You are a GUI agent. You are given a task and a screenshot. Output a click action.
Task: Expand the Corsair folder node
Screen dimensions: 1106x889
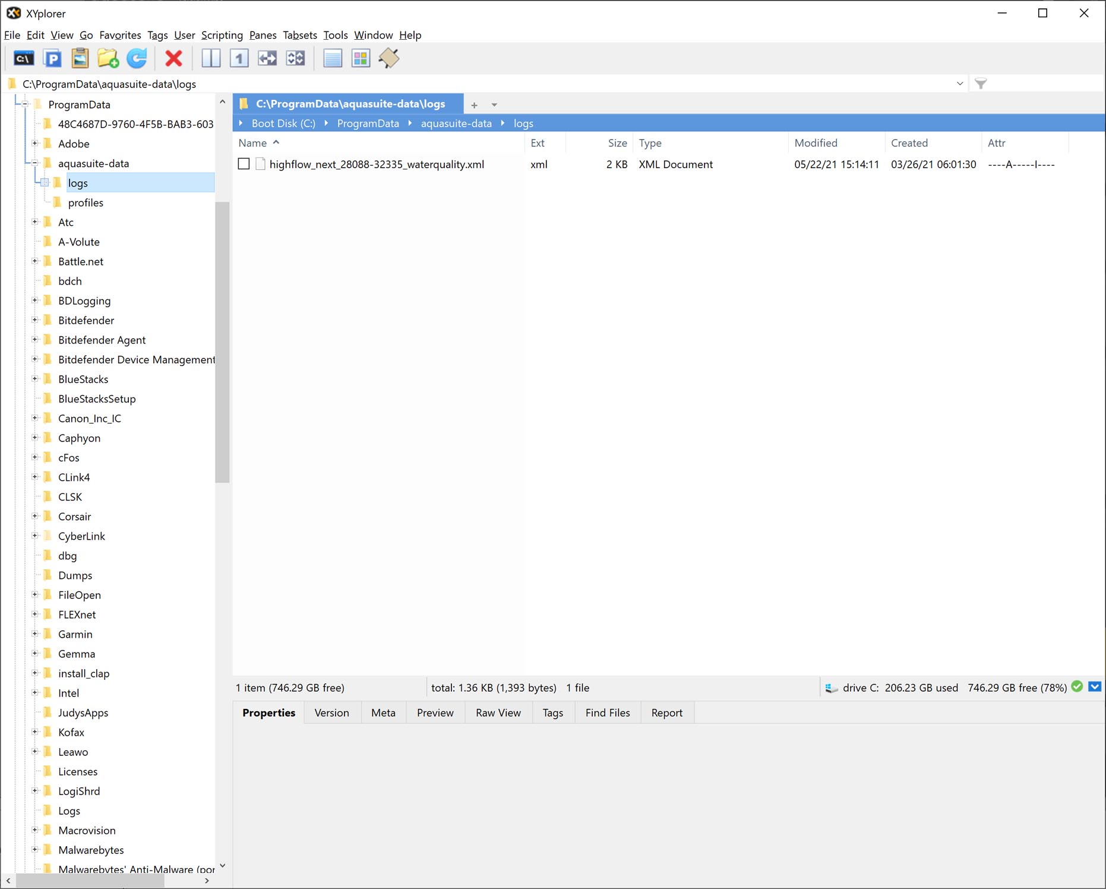pos(34,516)
